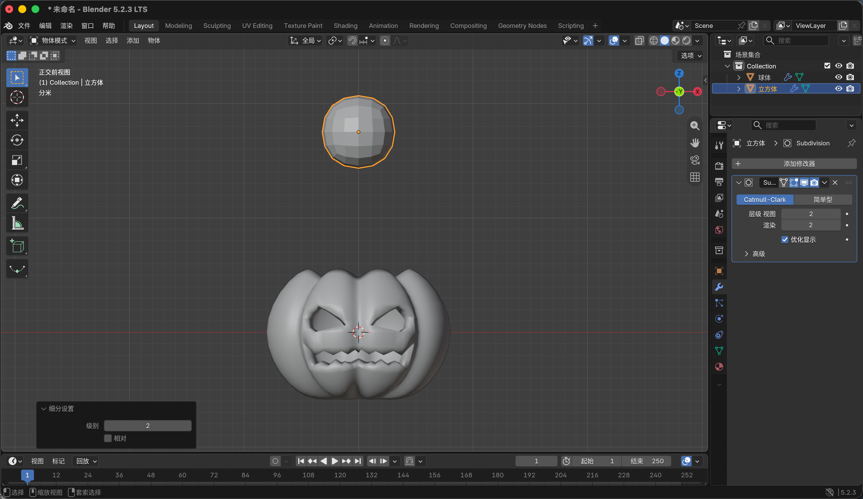
Task: Open the 文件 menu
Action: (24, 26)
